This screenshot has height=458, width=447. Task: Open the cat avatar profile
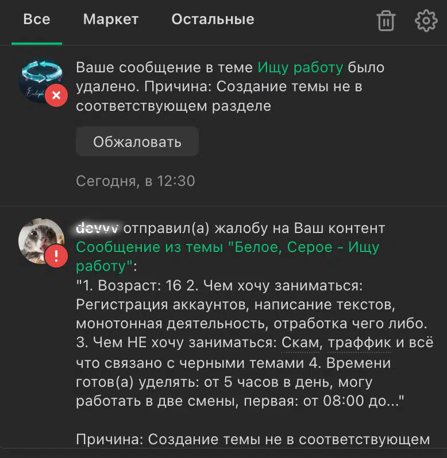point(41,240)
